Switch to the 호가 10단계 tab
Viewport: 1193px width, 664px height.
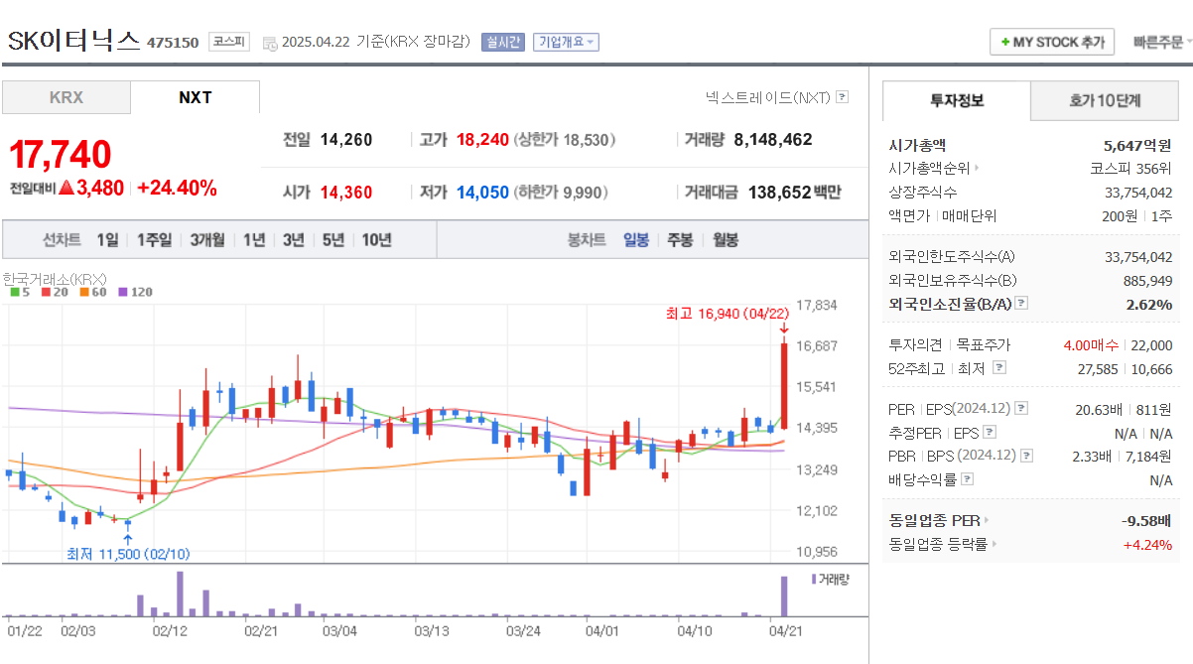click(1105, 101)
